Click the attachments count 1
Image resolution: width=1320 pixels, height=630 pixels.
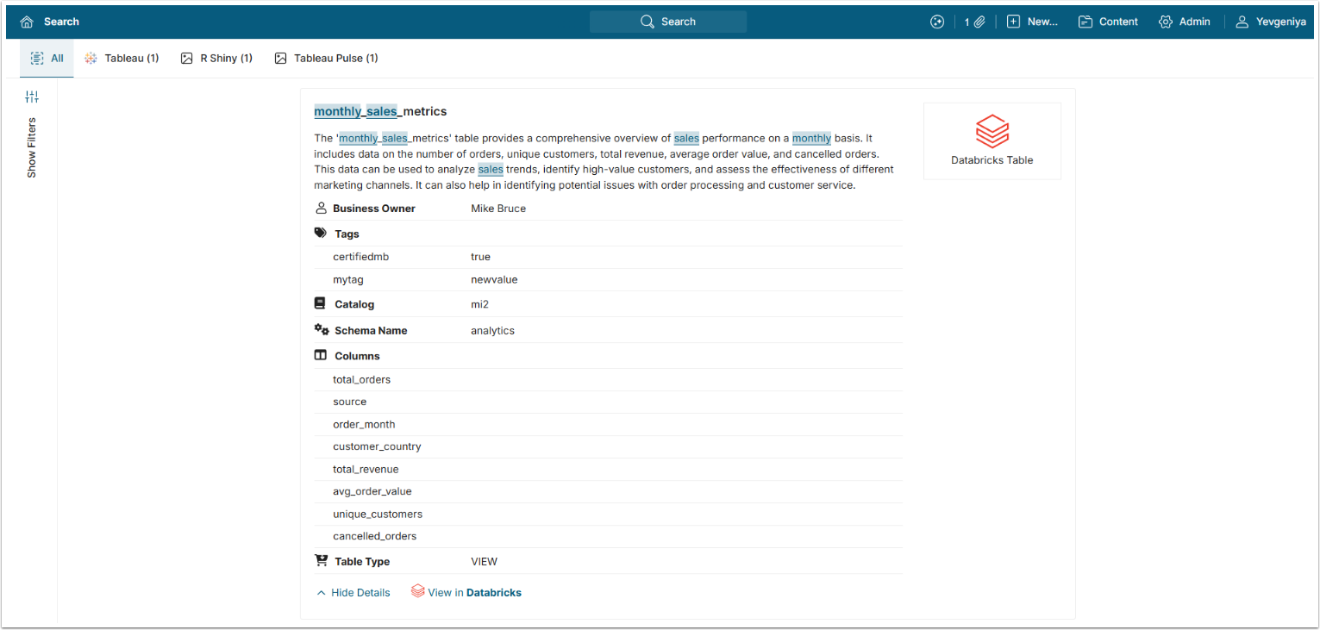pos(967,22)
